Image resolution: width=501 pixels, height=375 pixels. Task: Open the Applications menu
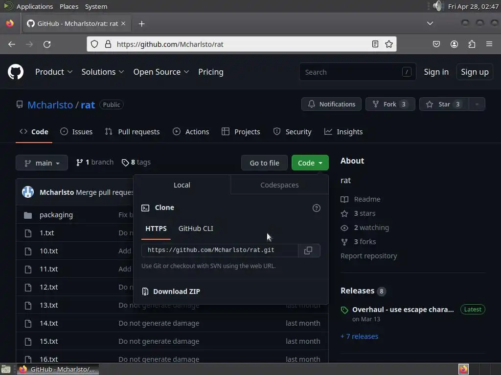(35, 6)
